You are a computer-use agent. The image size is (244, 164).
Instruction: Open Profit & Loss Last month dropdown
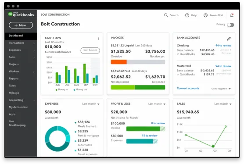coord(157,104)
